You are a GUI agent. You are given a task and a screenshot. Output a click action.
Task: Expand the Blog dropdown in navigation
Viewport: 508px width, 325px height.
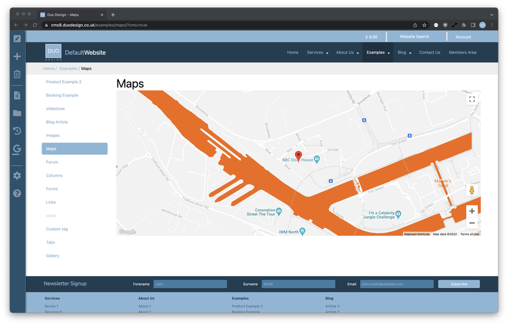point(404,52)
